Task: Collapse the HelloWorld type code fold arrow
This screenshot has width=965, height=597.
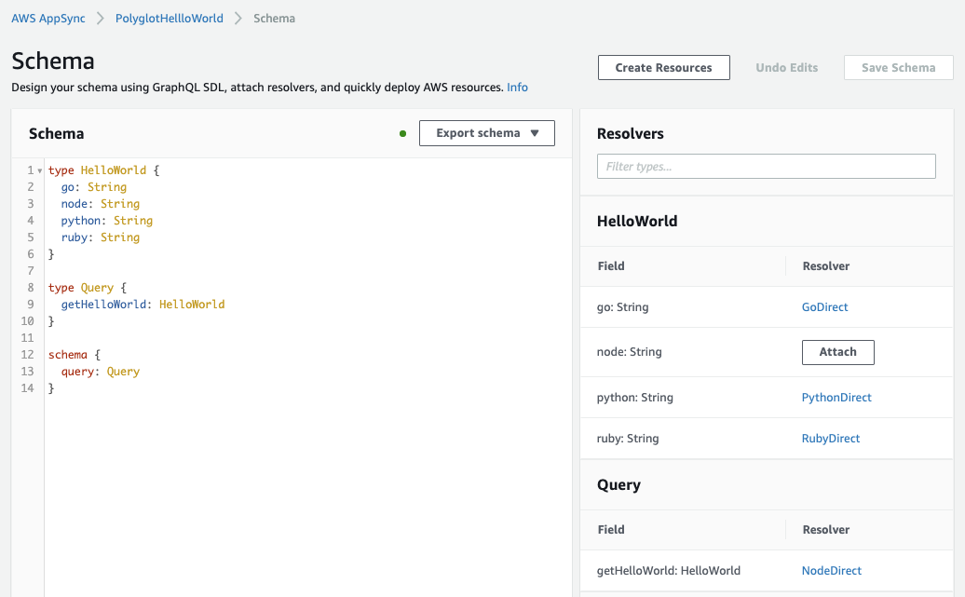Action: [39, 171]
